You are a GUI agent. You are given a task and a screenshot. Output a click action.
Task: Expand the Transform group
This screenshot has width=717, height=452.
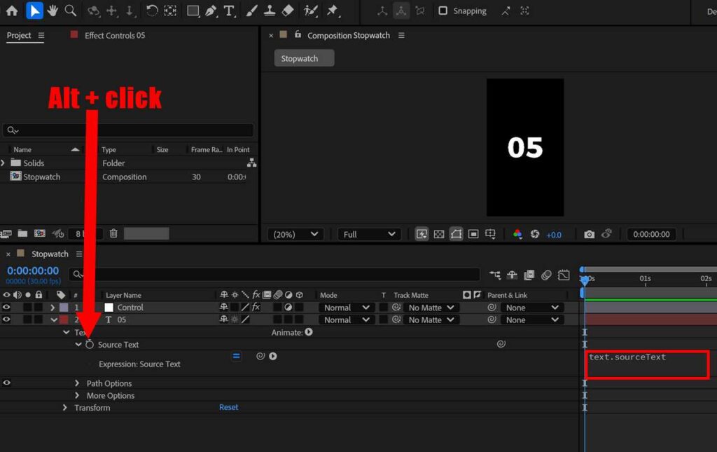64,408
